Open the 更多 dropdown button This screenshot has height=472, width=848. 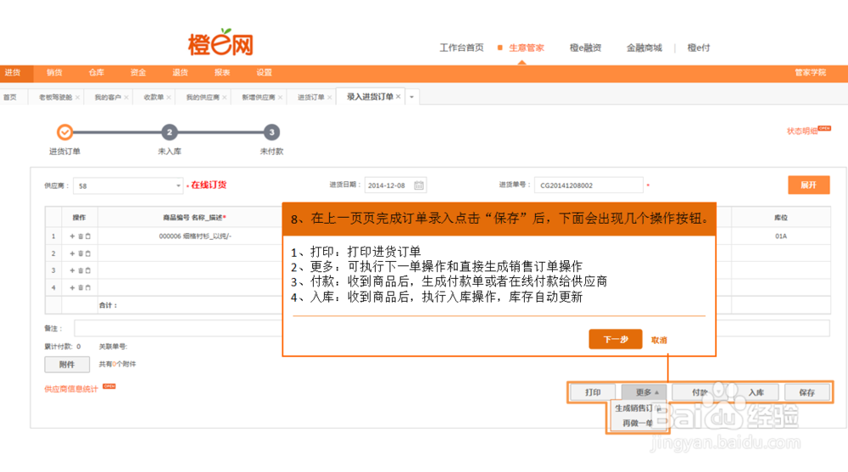click(x=644, y=392)
